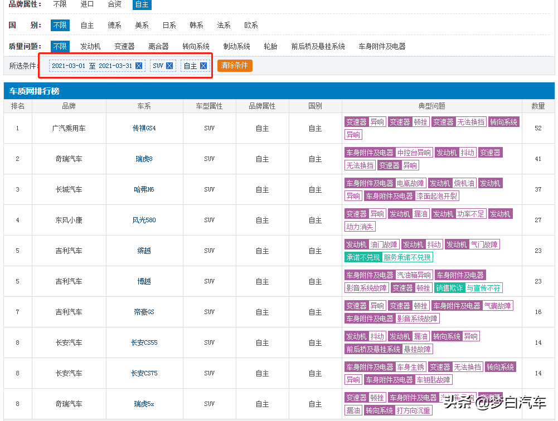
Task: Choose 德系 in country filter
Action: pos(115,25)
